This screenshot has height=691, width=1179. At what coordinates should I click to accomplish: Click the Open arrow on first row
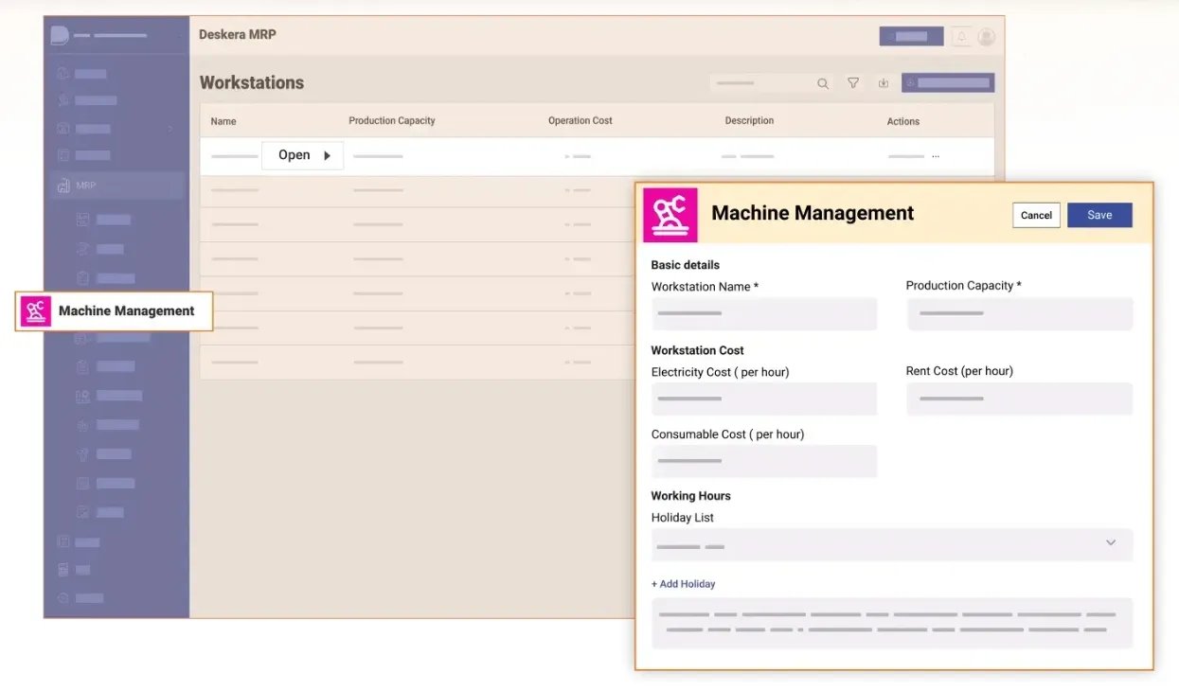click(x=327, y=156)
